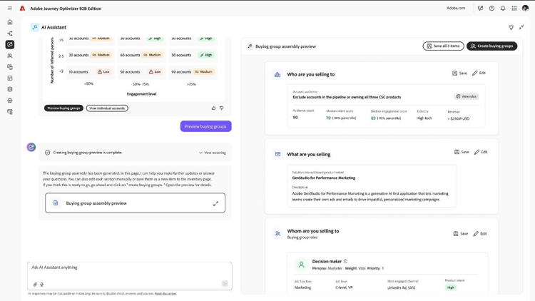Click the lightbulb tips icon
535x301 pixels.
(511, 27)
